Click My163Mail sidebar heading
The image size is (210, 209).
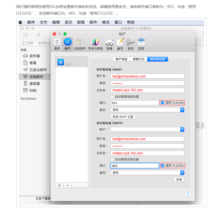click(x=28, y=99)
